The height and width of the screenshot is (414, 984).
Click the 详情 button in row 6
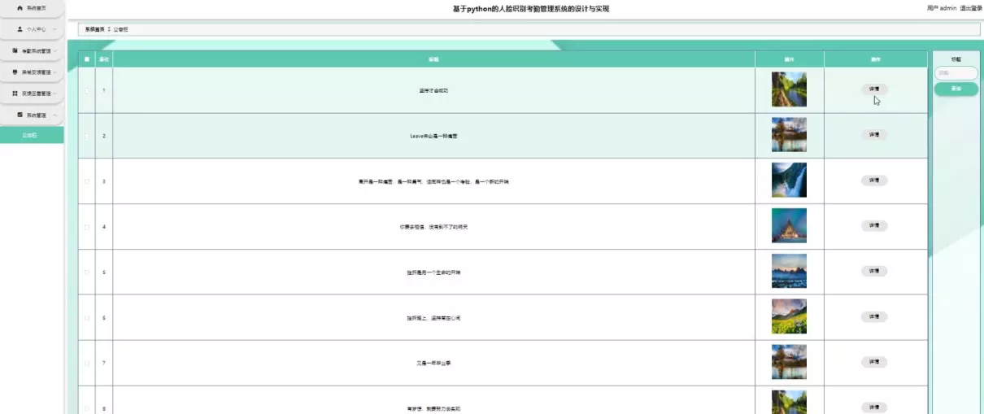(x=874, y=317)
